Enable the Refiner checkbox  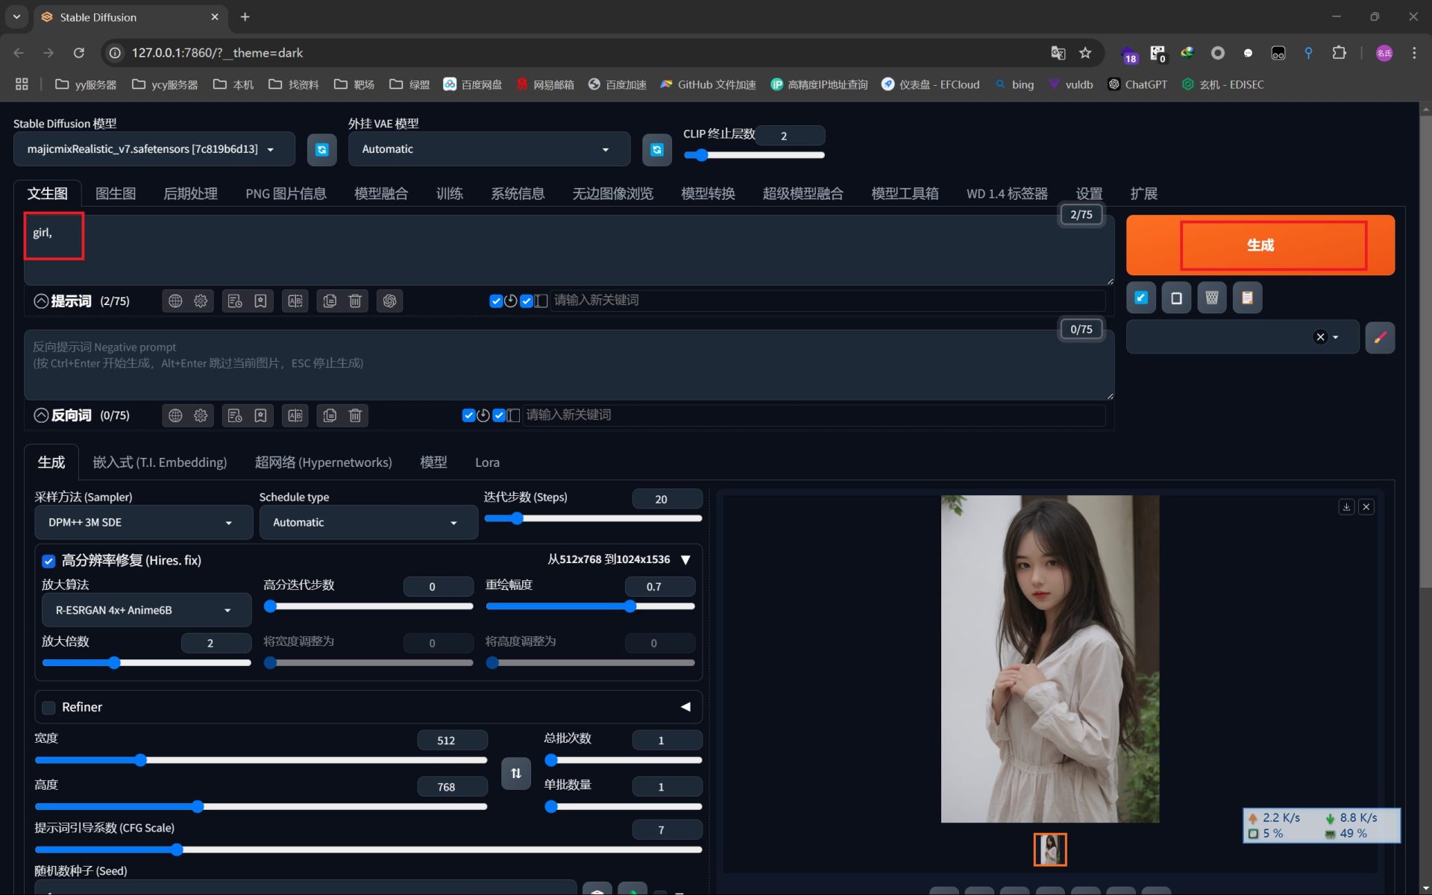[48, 707]
